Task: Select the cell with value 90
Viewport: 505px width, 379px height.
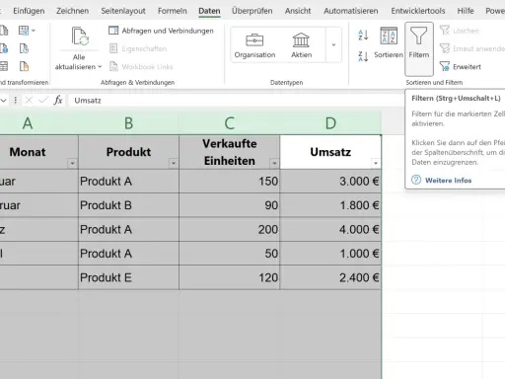Action: coord(230,205)
